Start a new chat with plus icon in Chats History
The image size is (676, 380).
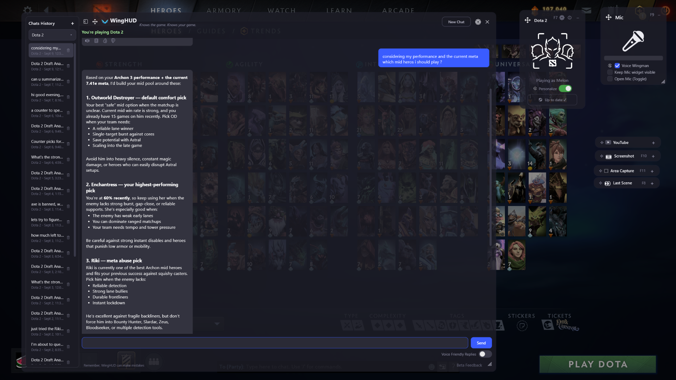(72, 23)
